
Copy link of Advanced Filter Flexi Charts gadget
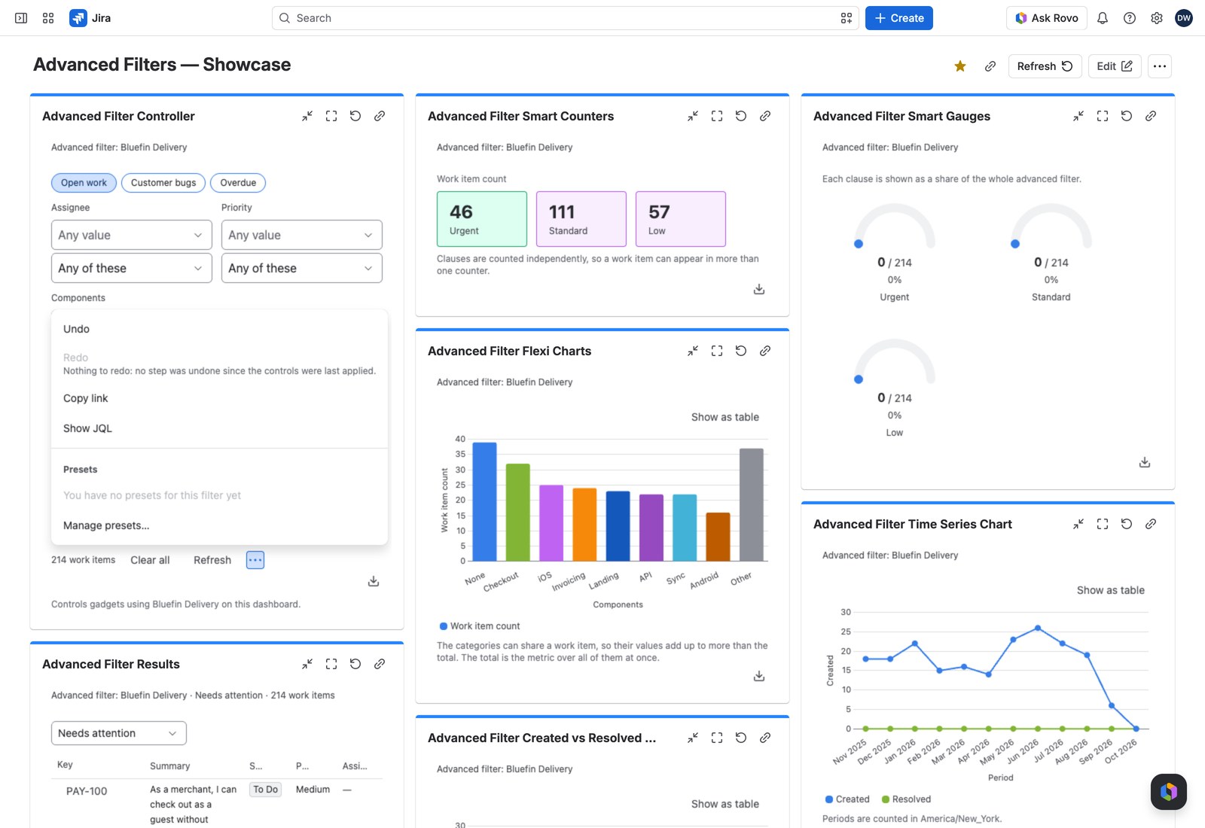pos(765,351)
